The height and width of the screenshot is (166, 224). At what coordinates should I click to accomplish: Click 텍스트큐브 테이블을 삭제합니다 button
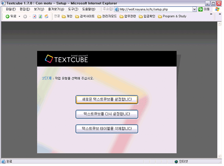point(107,129)
